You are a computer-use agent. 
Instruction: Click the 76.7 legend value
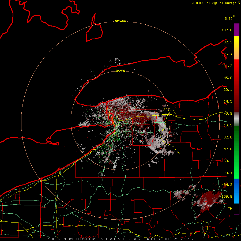tap(228, 54)
